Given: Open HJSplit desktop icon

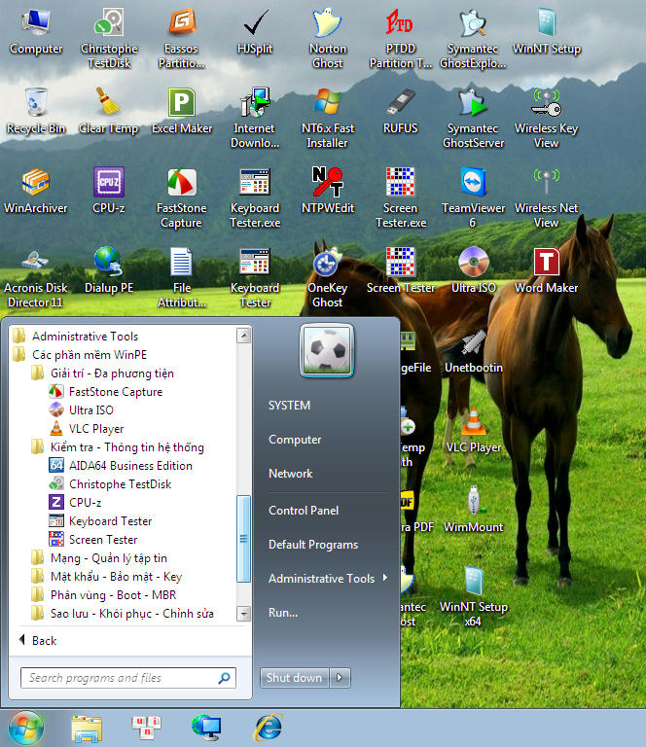Looking at the screenshot, I should point(255,31).
